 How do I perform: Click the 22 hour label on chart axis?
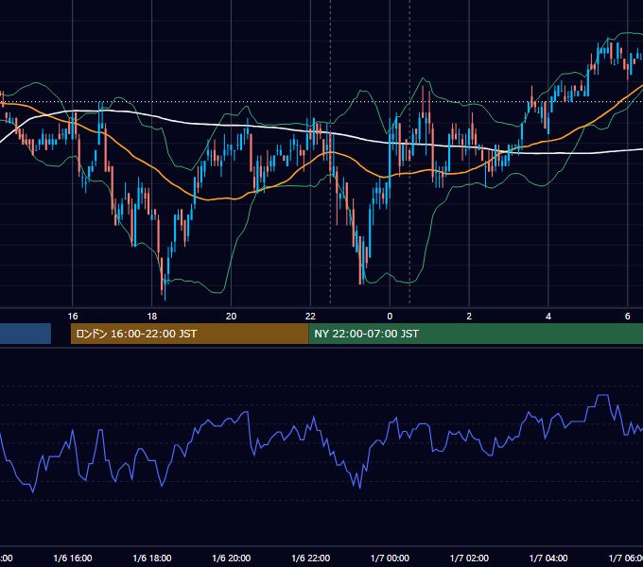click(310, 317)
